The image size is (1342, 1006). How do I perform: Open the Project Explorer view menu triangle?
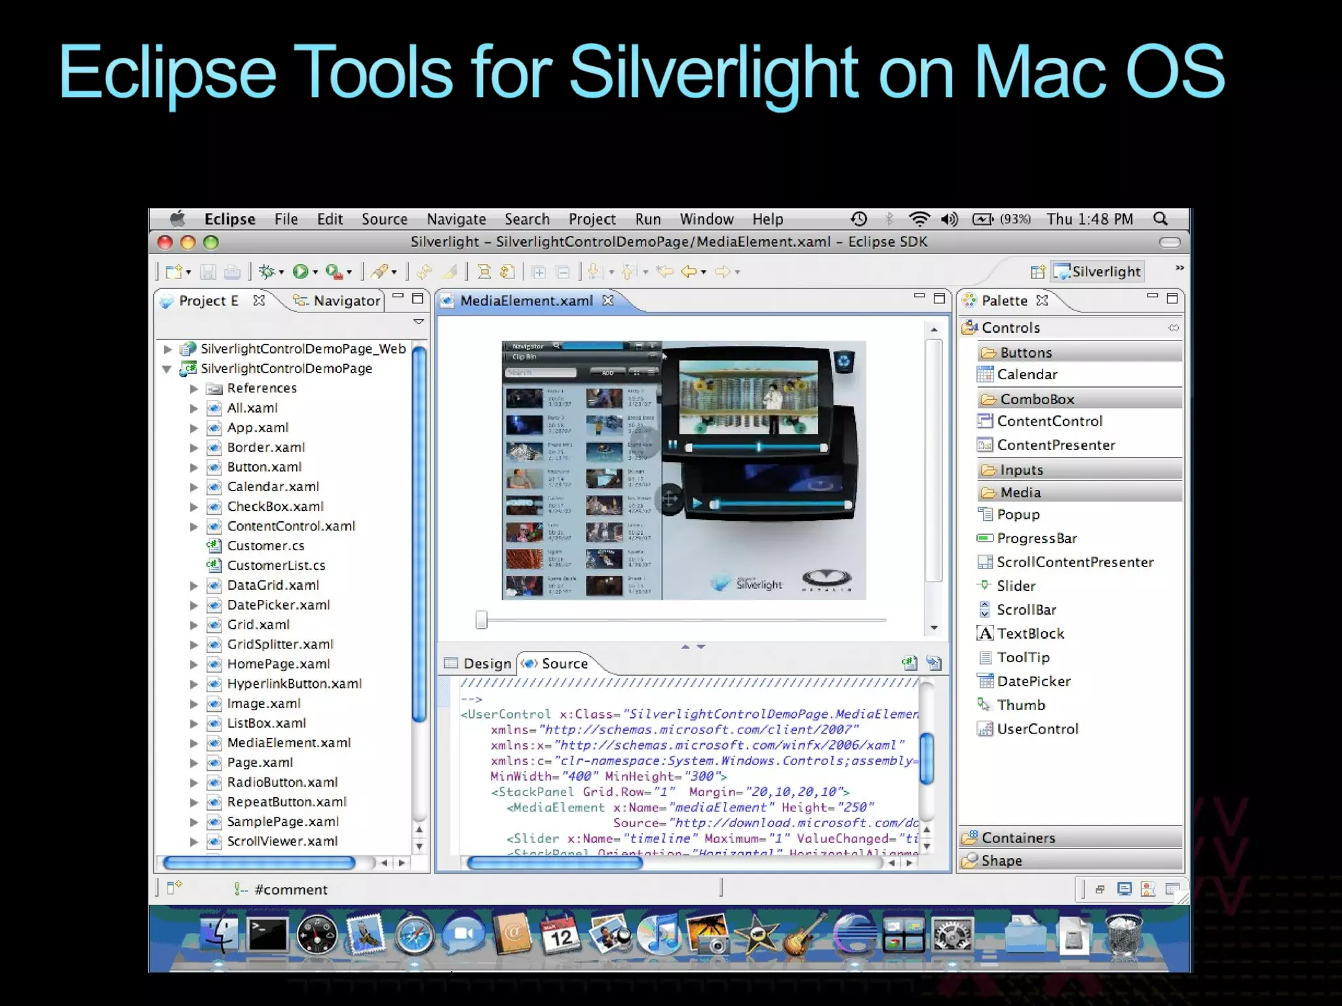pyautogui.click(x=419, y=322)
